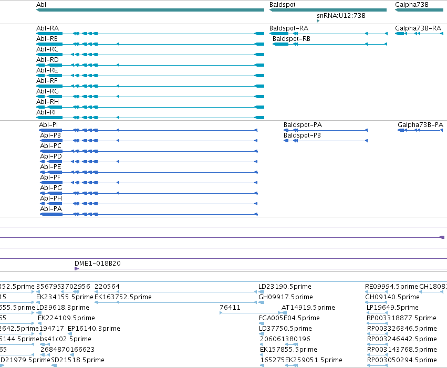Image resolution: width=447 pixels, height=368 pixels.
Task: Click the RP003246442.5prime EST label
Action: 402,339
